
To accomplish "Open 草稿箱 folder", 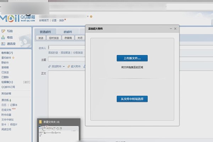I will click(x=5, y=67).
